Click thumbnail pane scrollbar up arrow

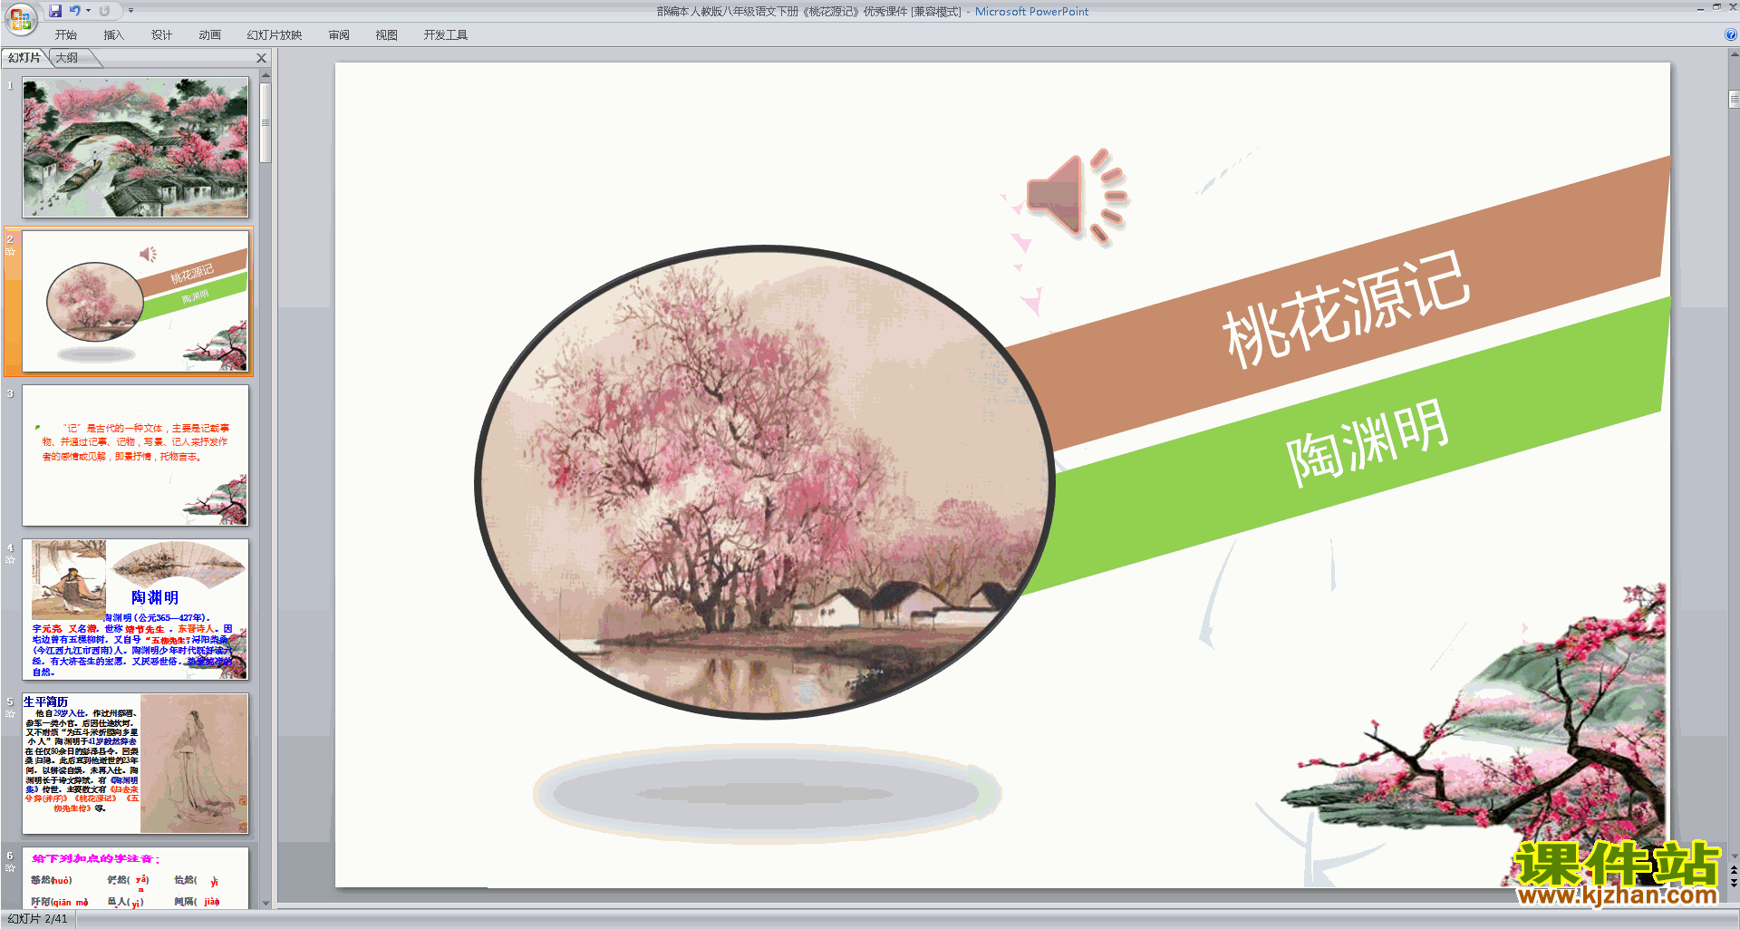(x=266, y=76)
